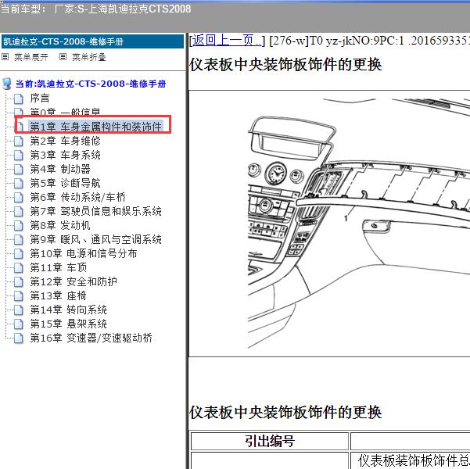Open 第5章 诊断导航 chapter
Image resolution: width=470 pixels, height=469 pixels.
[65, 183]
